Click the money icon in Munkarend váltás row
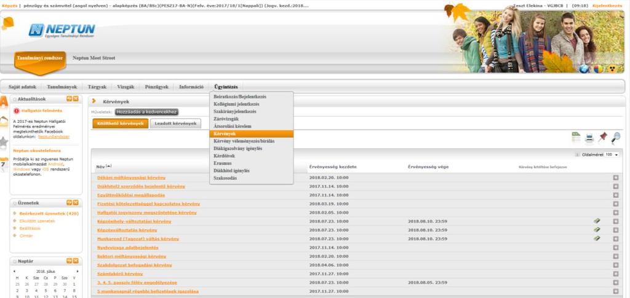 coord(597,238)
